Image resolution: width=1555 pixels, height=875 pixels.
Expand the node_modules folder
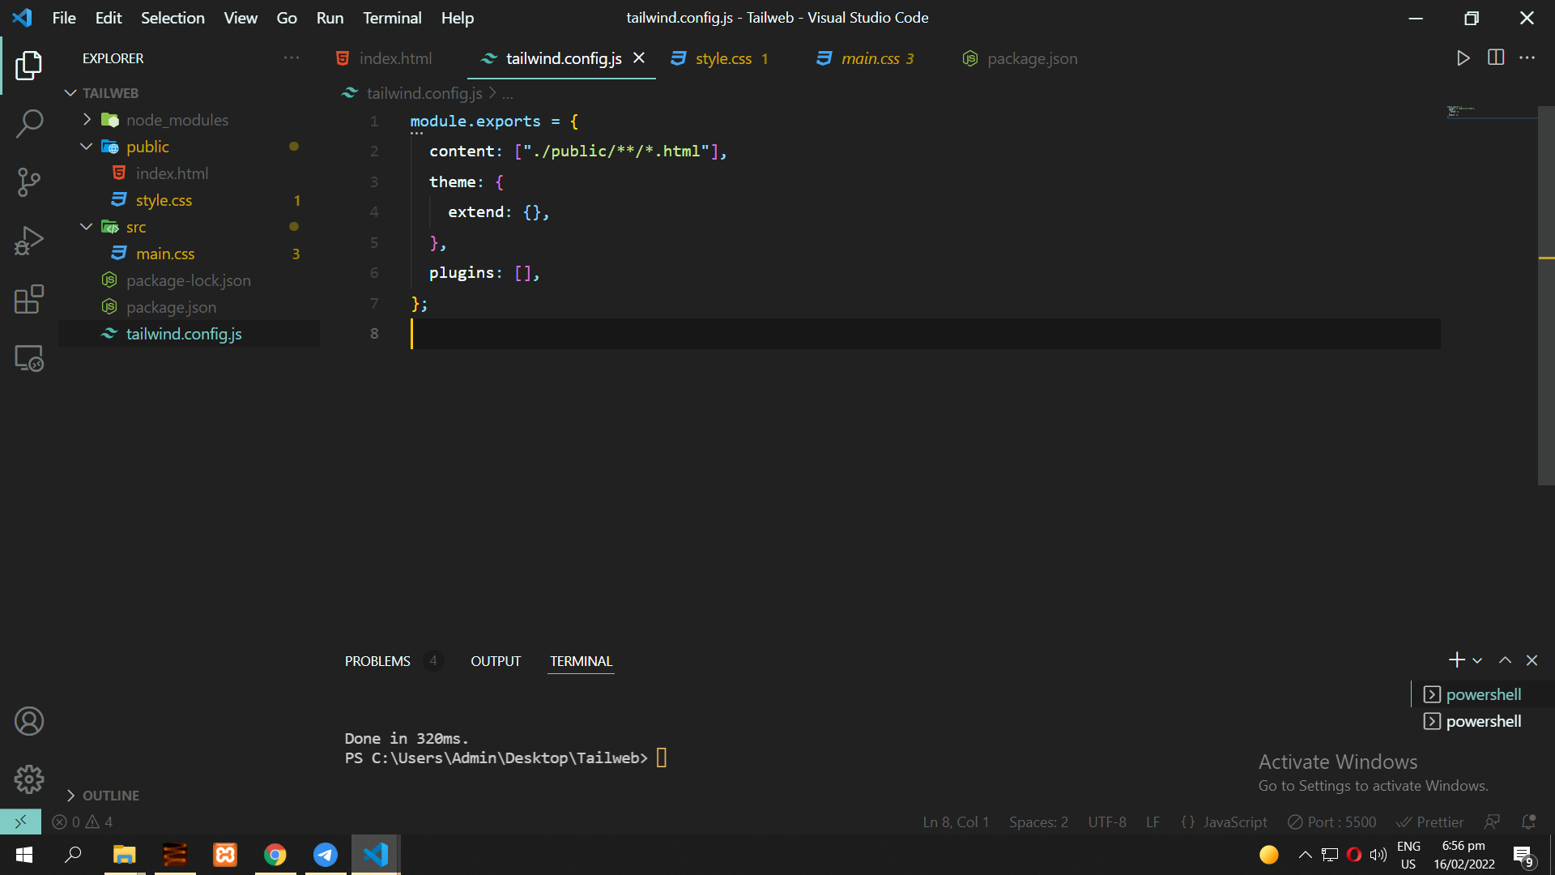(86, 119)
